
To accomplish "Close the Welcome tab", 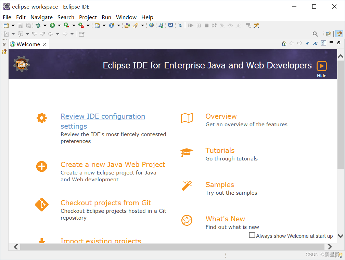I will [44, 44].
